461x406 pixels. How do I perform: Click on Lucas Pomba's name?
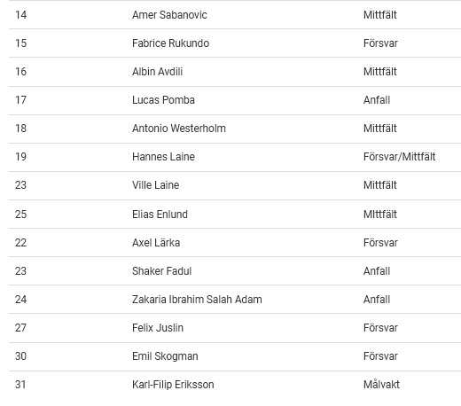pos(163,100)
